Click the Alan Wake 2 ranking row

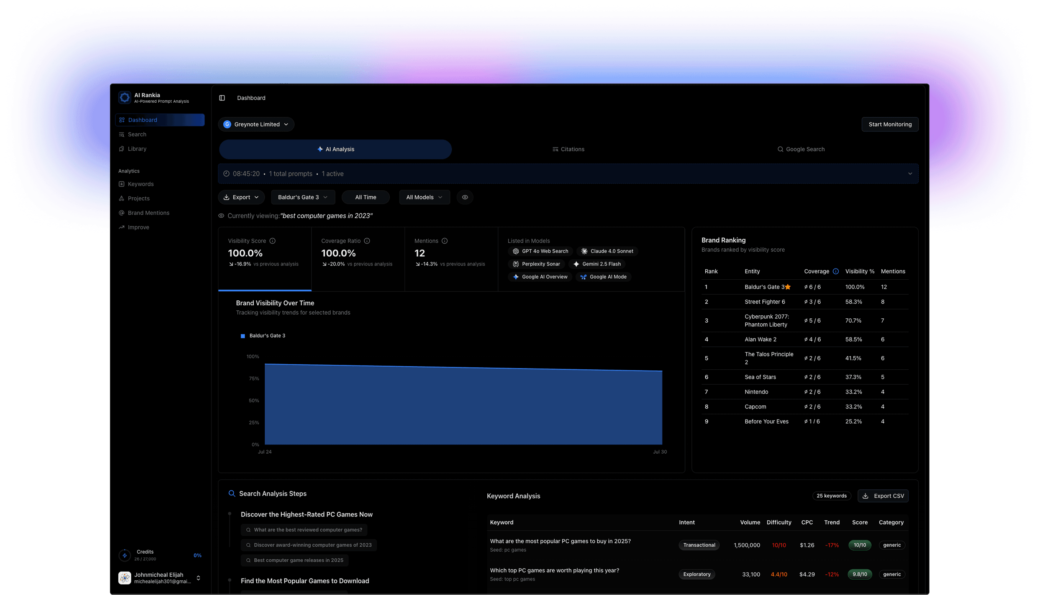click(x=805, y=339)
